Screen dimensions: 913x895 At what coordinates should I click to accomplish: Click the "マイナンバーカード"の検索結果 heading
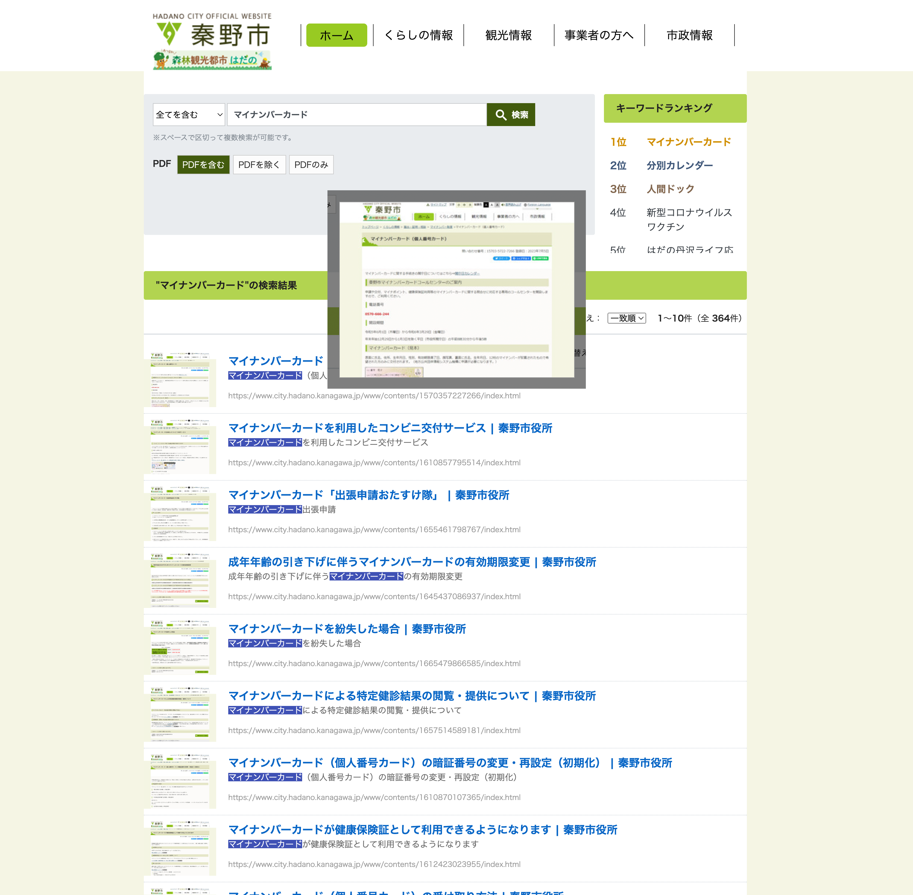pyautogui.click(x=226, y=285)
